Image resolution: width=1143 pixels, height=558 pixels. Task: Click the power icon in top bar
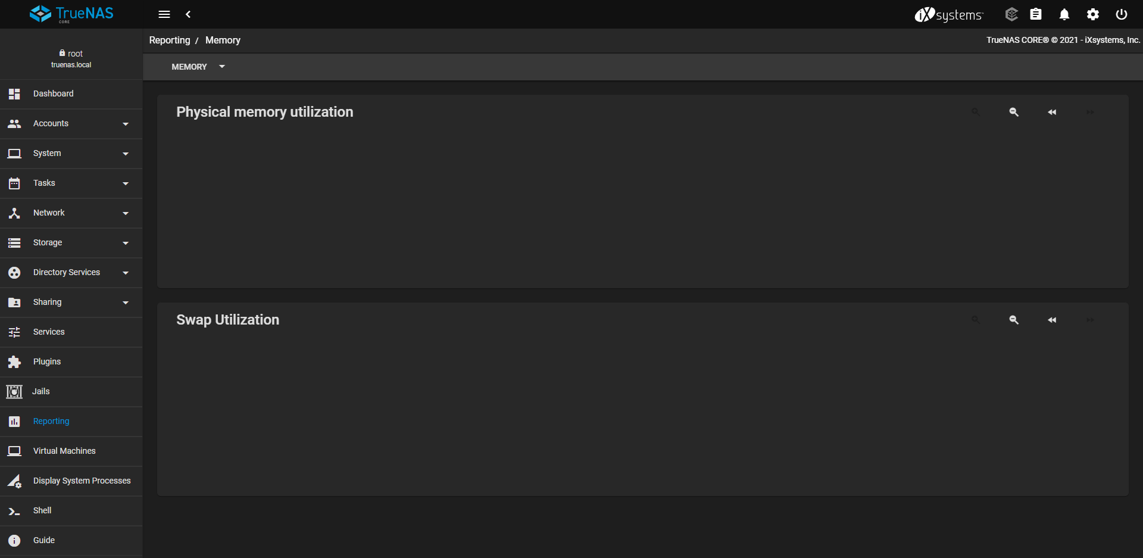[1122, 14]
